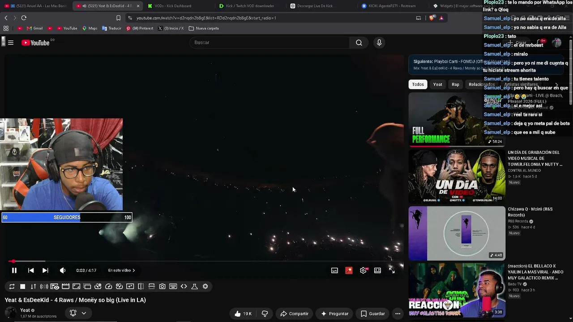This screenshot has width=573, height=322.
Task: Mute the video player volume
Action: coord(63,271)
